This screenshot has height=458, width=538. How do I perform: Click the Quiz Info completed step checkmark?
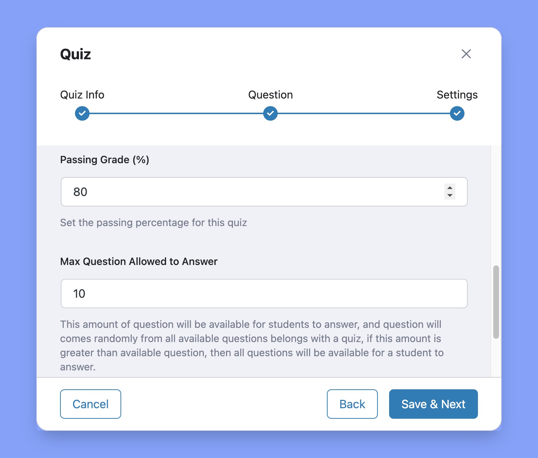click(82, 113)
